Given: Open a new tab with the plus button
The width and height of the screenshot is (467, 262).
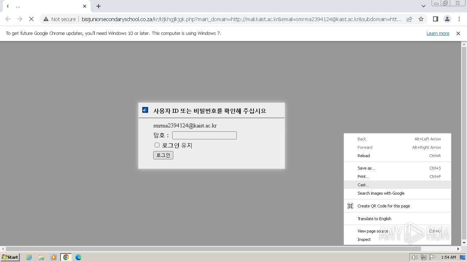Looking at the screenshot, I should pos(99,6).
